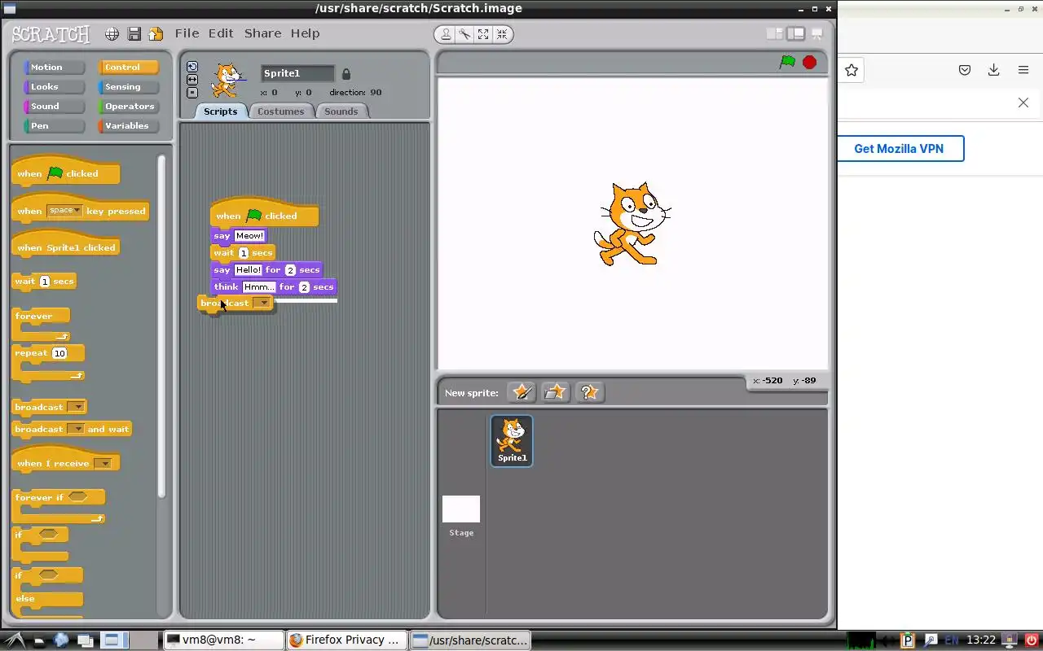The width and height of the screenshot is (1043, 651).
Task: Set rotation style to don't rotate
Action: click(192, 93)
